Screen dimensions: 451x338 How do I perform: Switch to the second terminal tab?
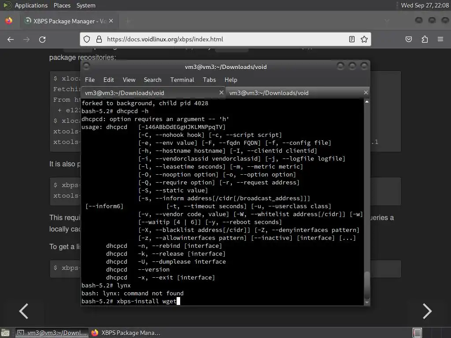click(x=297, y=93)
